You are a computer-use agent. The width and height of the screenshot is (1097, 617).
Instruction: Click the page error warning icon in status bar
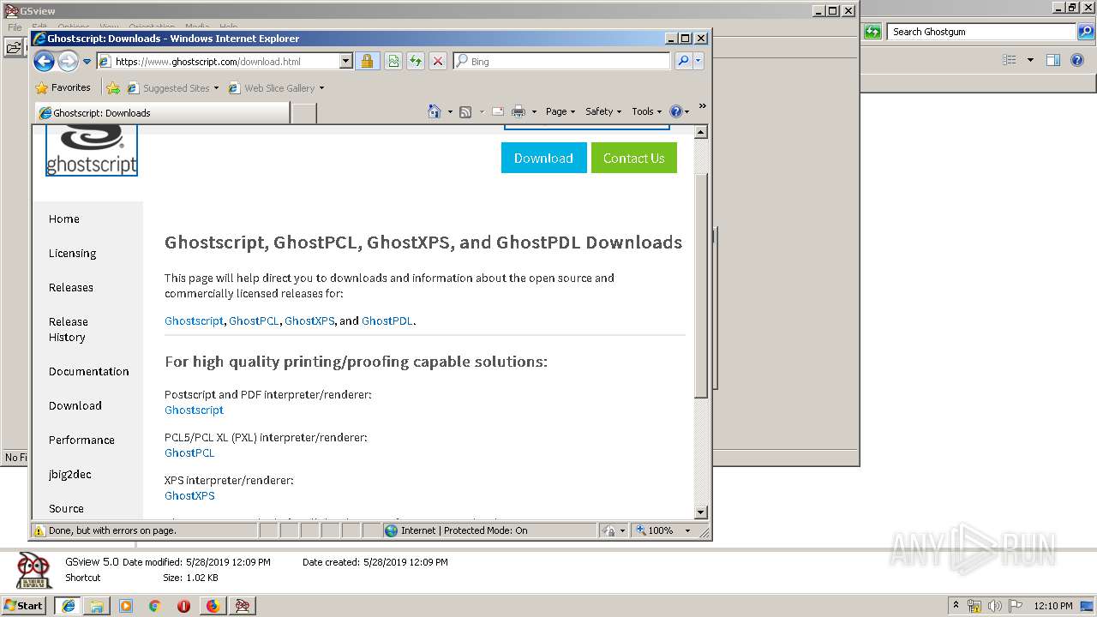click(x=39, y=530)
